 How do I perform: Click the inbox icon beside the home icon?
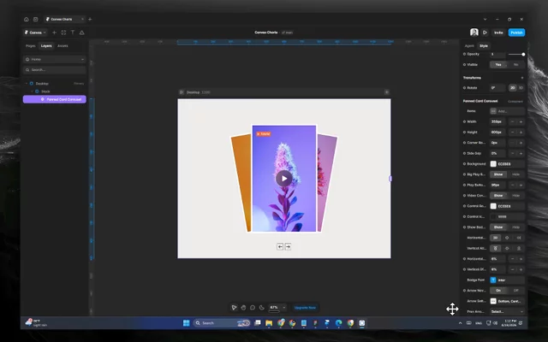36,19
